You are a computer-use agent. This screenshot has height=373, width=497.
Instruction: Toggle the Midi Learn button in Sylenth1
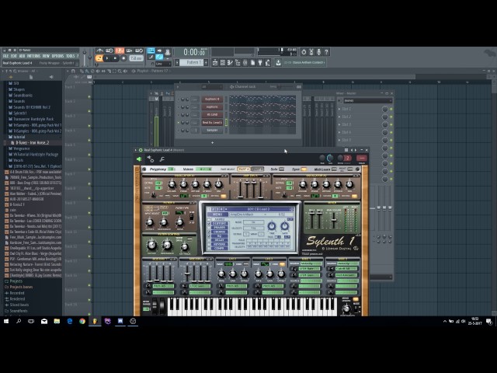(x=334, y=169)
